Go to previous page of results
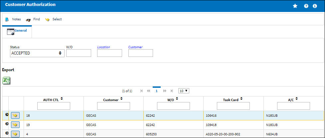Viewport: 325px width, 138px height. point(148,91)
